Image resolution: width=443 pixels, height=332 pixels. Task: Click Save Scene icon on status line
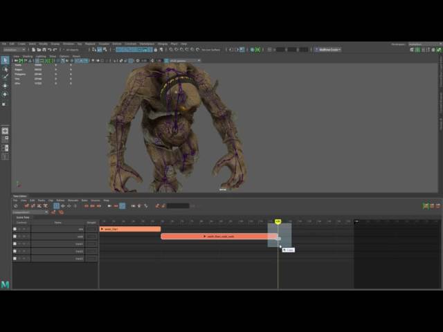click(44, 50)
